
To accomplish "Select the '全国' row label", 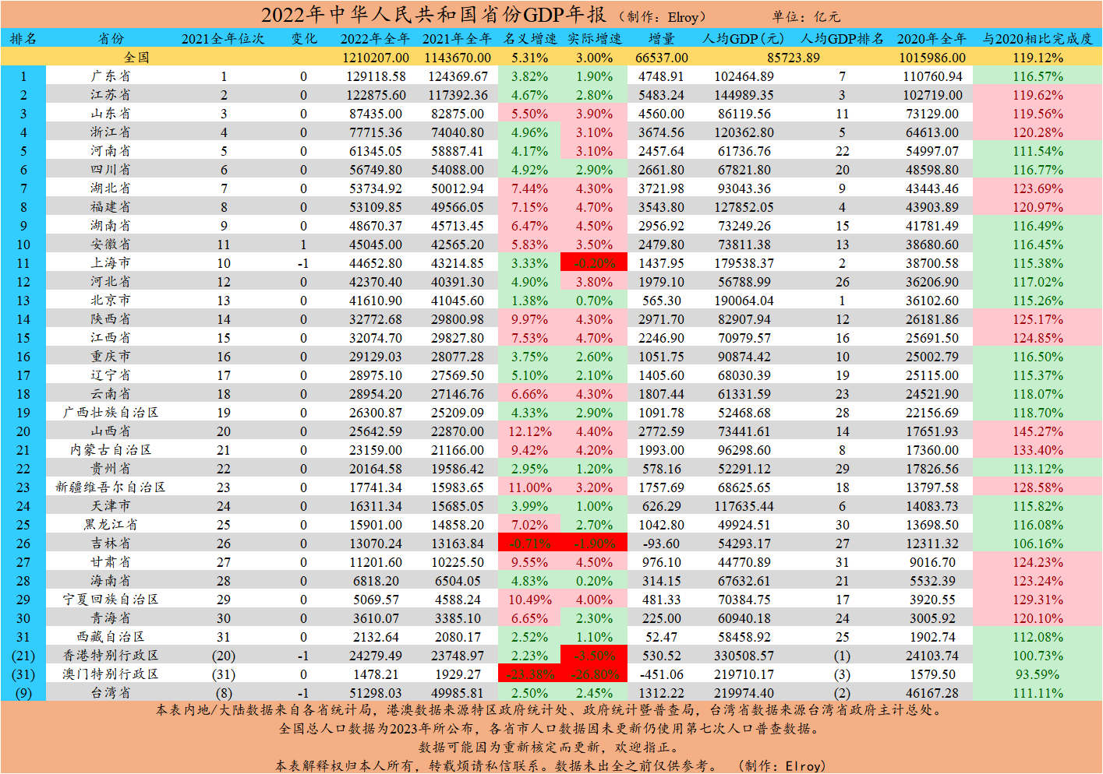I will tap(136, 57).
